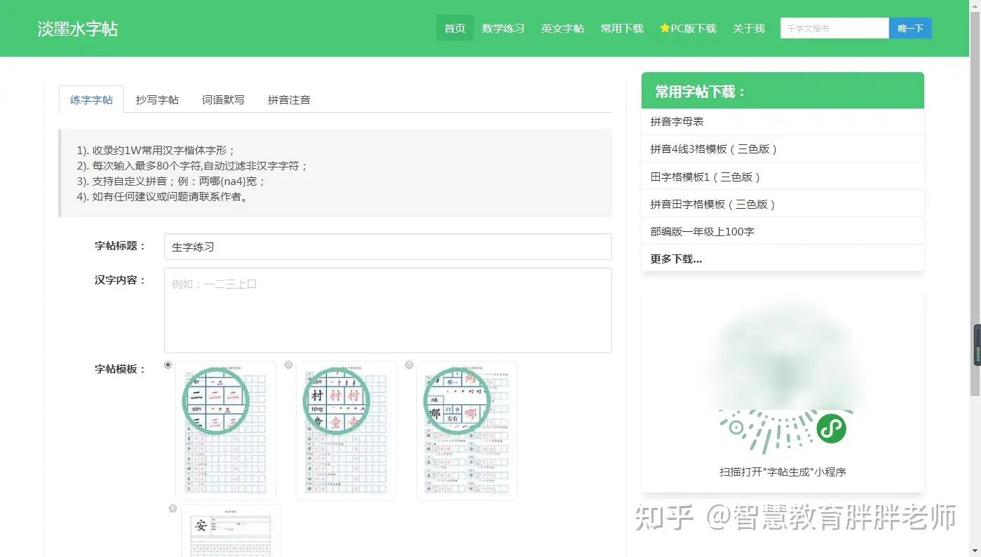The image size is (981, 557).
Task: Click the second template thumbnail with 村
Action: pyautogui.click(x=346, y=431)
